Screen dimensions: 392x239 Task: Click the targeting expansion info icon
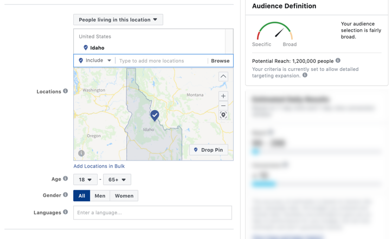[x=305, y=75]
